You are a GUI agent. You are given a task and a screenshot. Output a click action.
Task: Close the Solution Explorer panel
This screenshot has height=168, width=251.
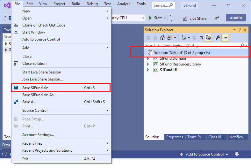coord(245,30)
